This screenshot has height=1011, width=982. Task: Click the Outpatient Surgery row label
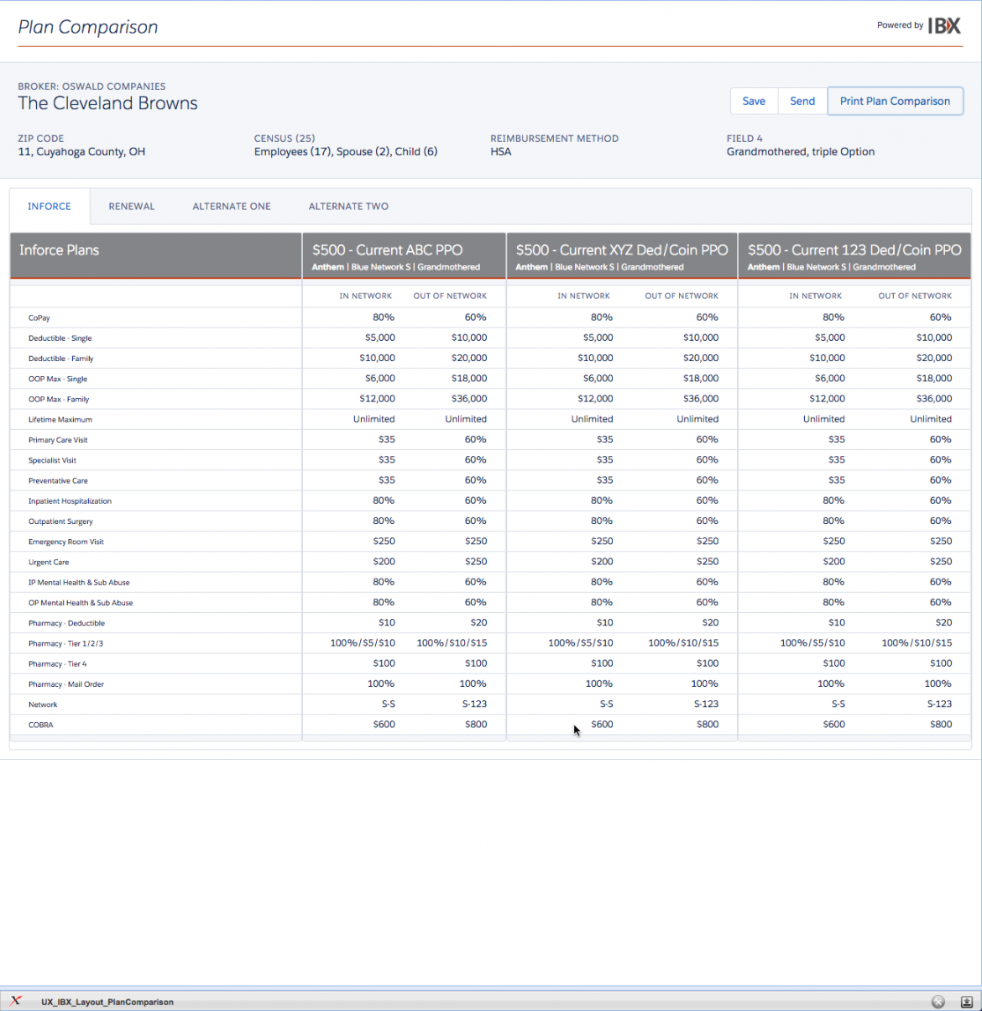[60, 521]
